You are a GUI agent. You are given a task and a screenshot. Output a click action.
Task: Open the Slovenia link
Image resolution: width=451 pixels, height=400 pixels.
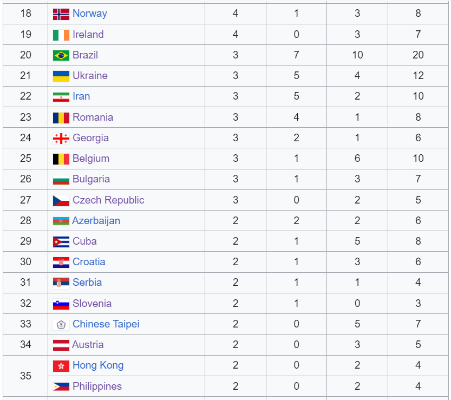[x=91, y=303]
